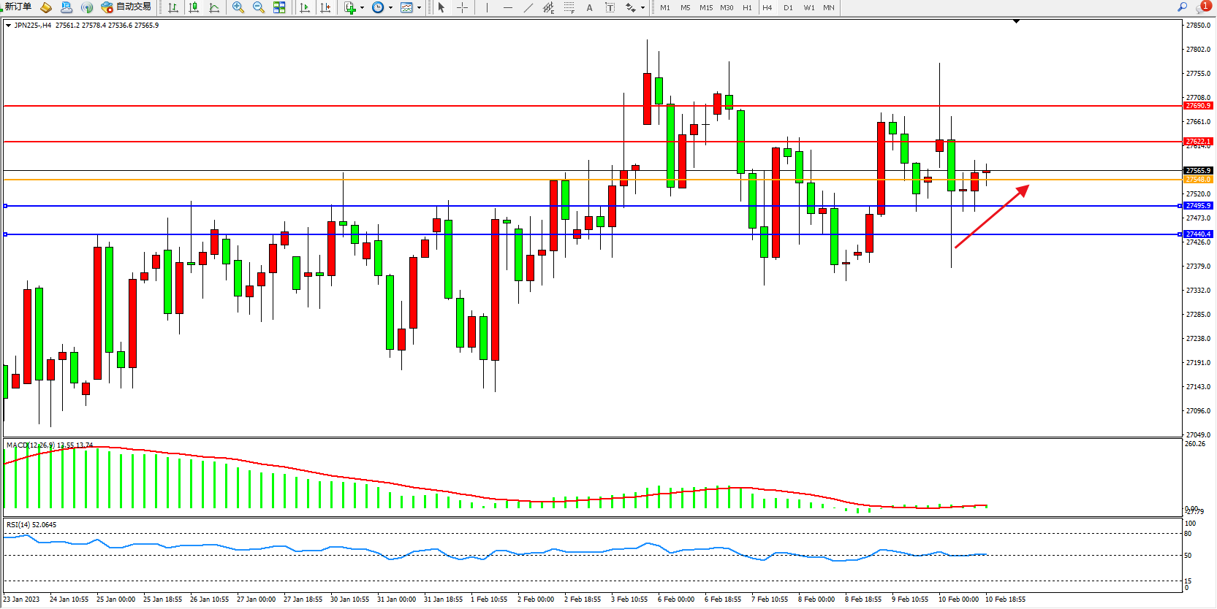Select the crosshair tool
Viewport: 1217px width, 609px height.
pyautogui.click(x=463, y=7)
